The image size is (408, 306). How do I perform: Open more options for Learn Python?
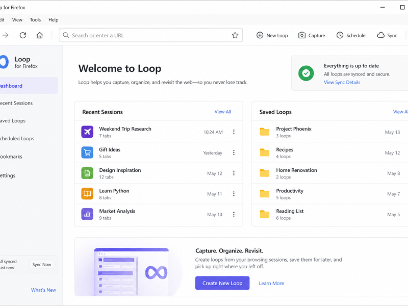point(234,194)
